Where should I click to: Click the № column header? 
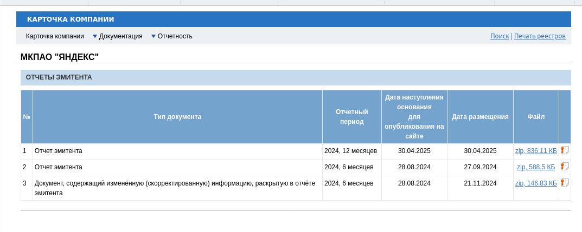point(27,117)
